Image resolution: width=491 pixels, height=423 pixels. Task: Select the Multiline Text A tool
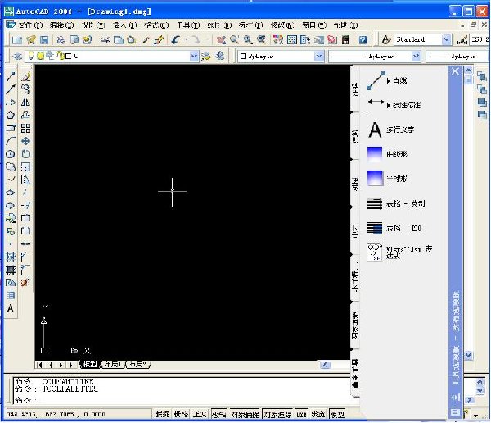[11, 308]
